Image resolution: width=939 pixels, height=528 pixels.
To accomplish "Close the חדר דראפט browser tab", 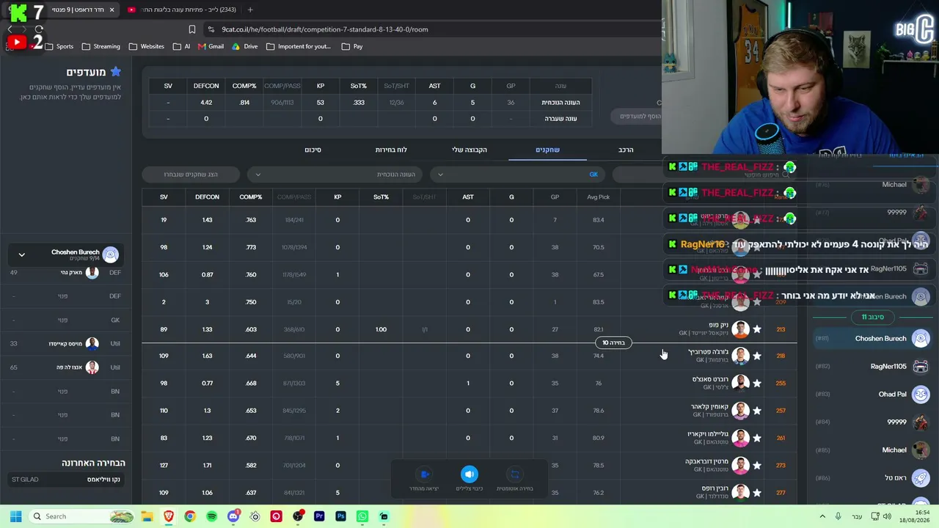I will [x=112, y=10].
